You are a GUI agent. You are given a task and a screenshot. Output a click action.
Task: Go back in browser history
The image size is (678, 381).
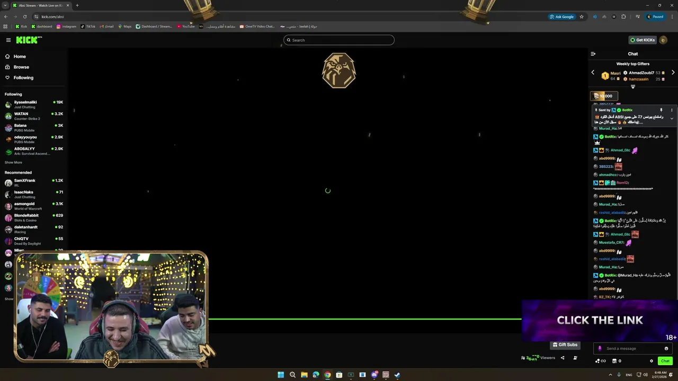tap(6, 16)
